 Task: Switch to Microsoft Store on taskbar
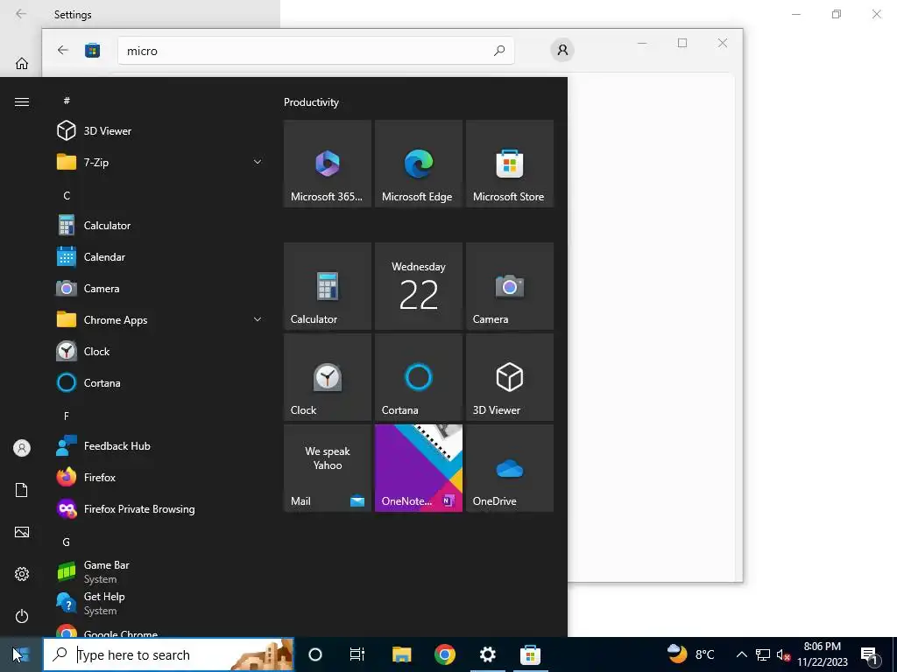click(530, 654)
